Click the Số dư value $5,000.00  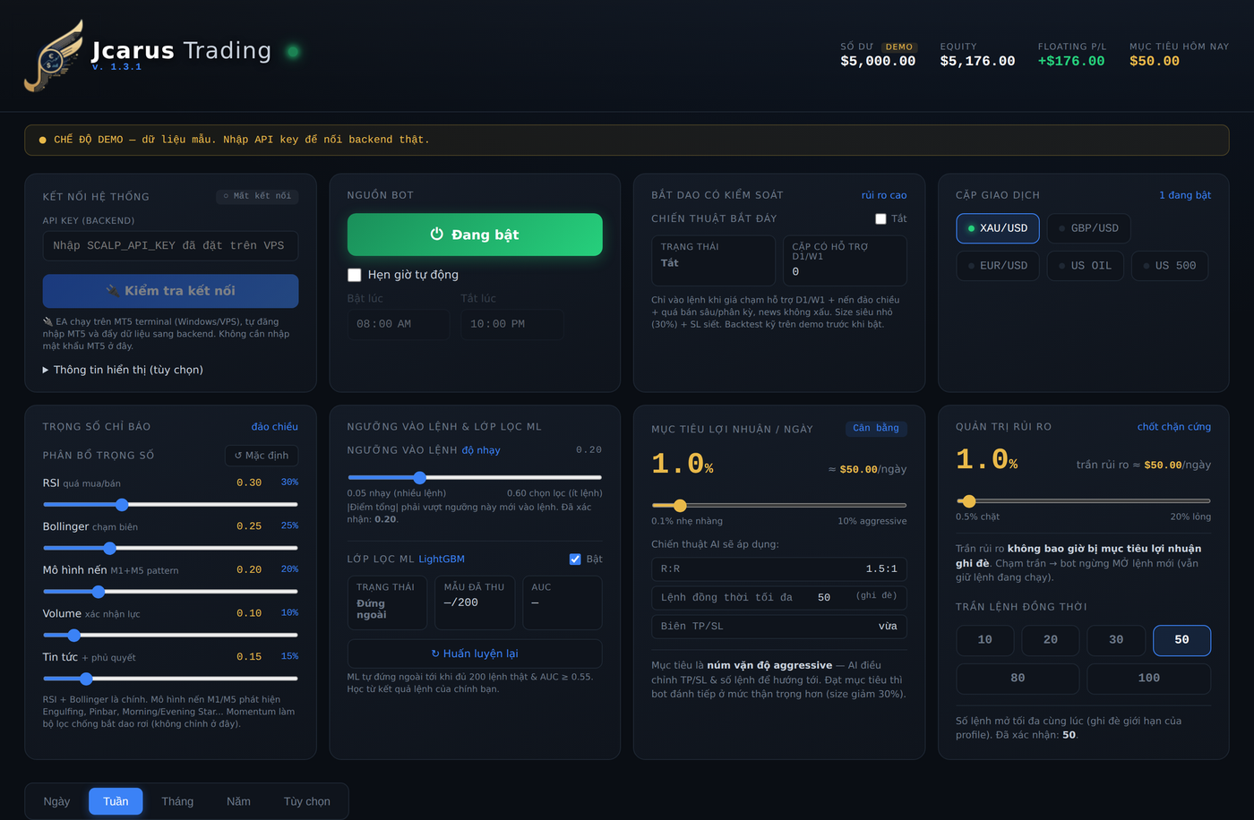(878, 61)
